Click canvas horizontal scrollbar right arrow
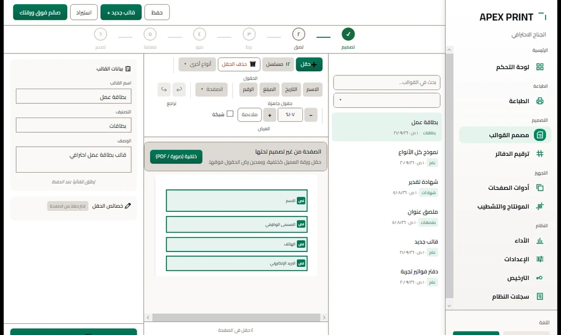The width and height of the screenshot is (561, 335). pyautogui.click(x=324, y=317)
